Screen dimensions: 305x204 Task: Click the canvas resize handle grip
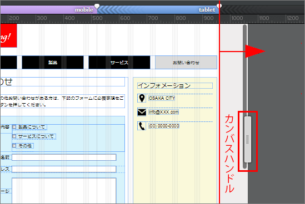click(248, 139)
